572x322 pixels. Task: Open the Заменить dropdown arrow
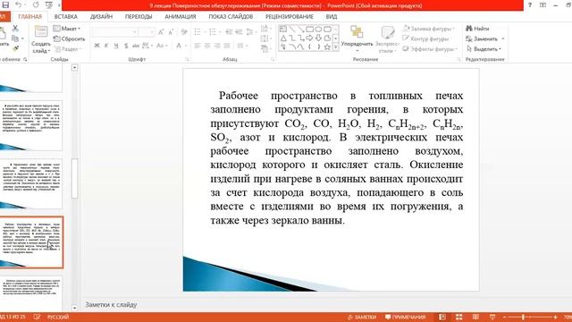[x=503, y=38]
